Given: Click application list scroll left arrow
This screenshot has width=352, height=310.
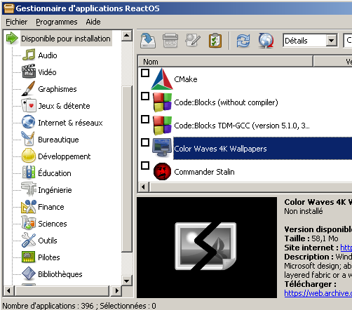Looking at the screenshot, I should coord(144,187).
